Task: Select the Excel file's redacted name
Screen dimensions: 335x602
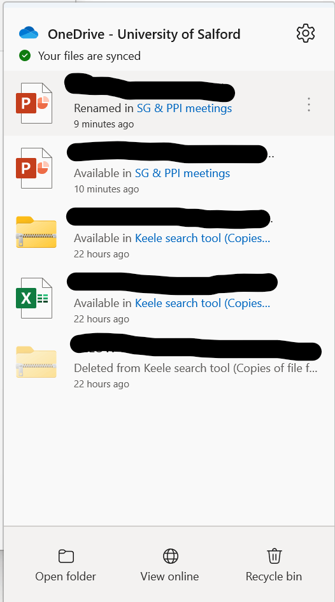Action: [x=172, y=282]
